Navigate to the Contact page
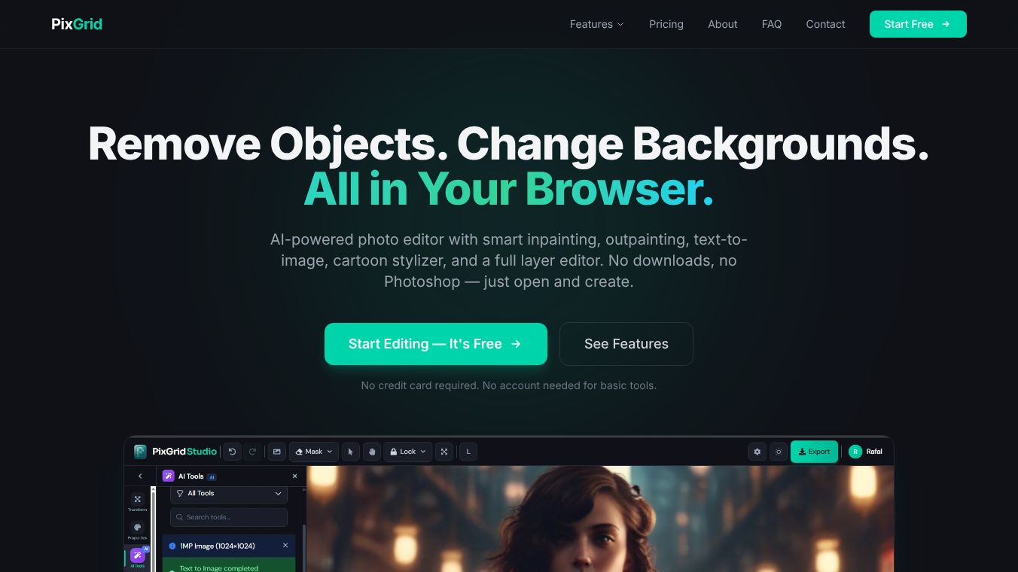 click(x=825, y=24)
